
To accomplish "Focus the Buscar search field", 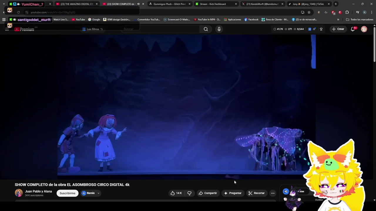I will [x=160, y=29].
